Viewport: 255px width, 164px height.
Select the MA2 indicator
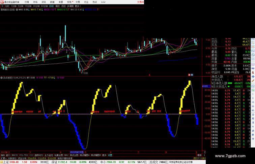tap(66, 155)
